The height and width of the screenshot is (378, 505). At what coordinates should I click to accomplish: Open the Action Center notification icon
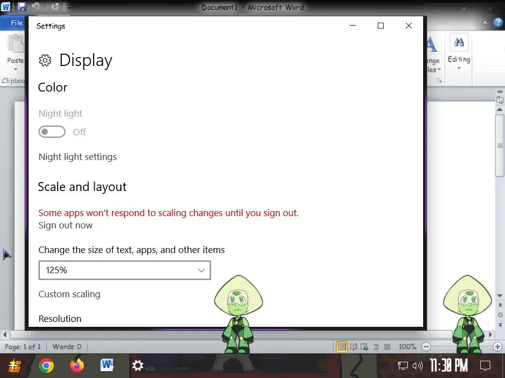[x=485, y=366]
